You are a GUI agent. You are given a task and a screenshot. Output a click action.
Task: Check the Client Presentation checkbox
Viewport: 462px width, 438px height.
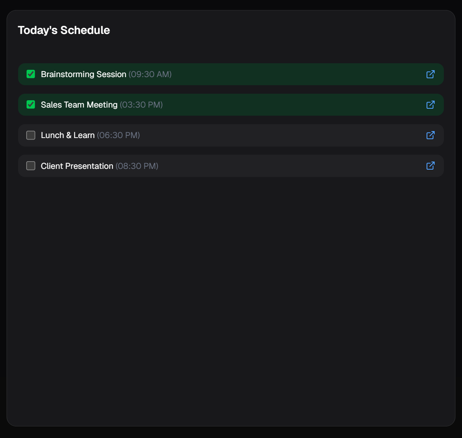coord(31,166)
